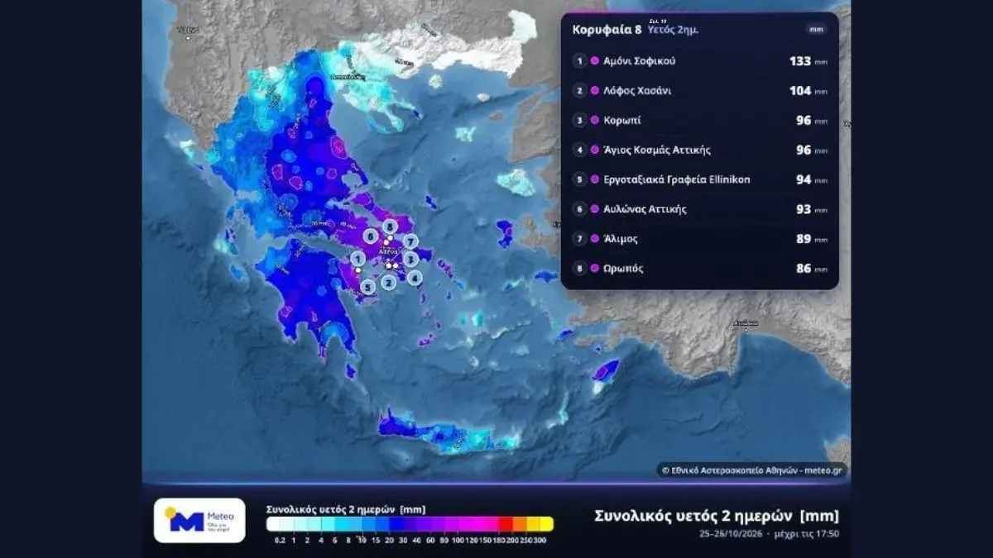Click the red 180 mm legend swatch
Image resolution: width=993 pixels, height=558 pixels.
coord(505,523)
